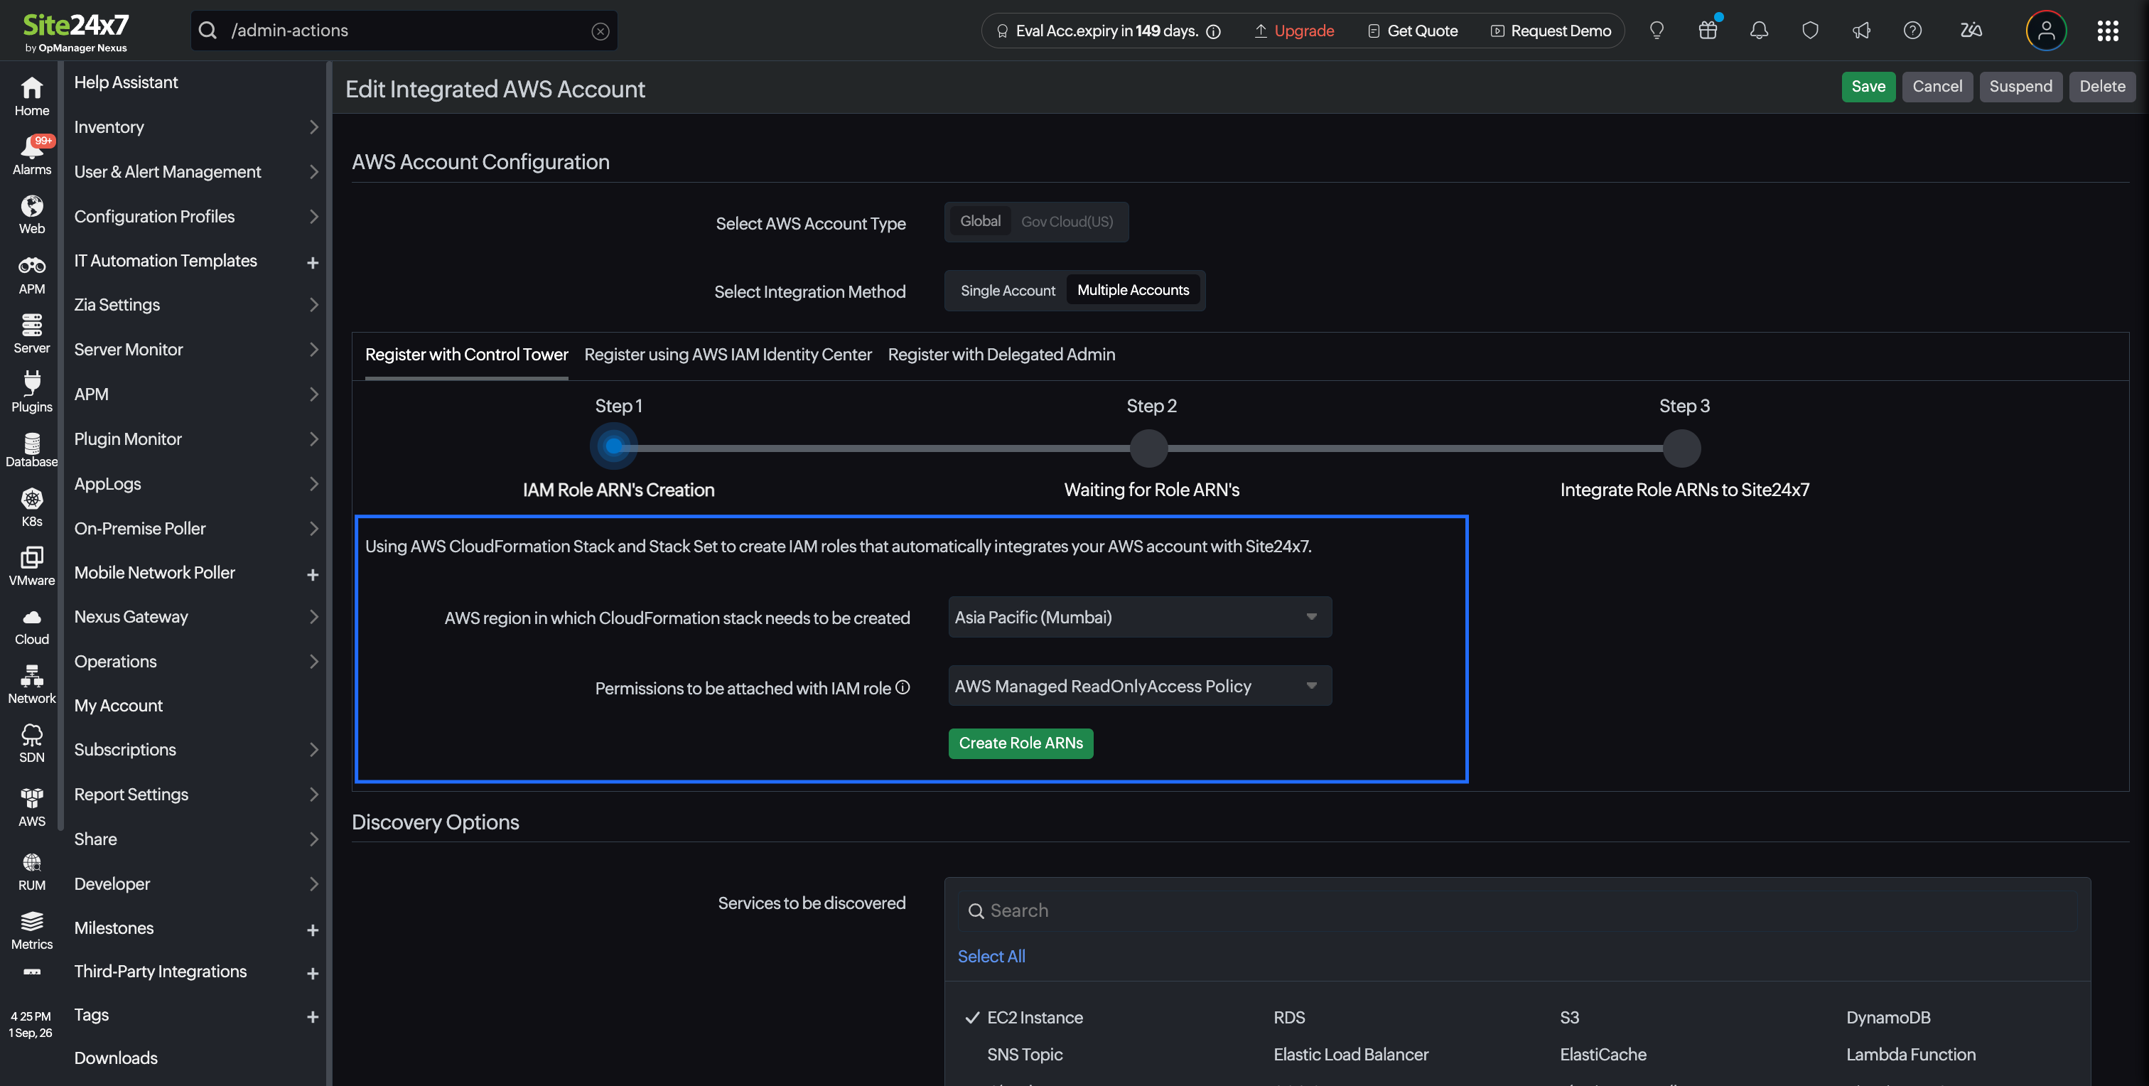The width and height of the screenshot is (2149, 1086).
Task: Uncheck the EC2 Instance service
Action: point(1023,1018)
